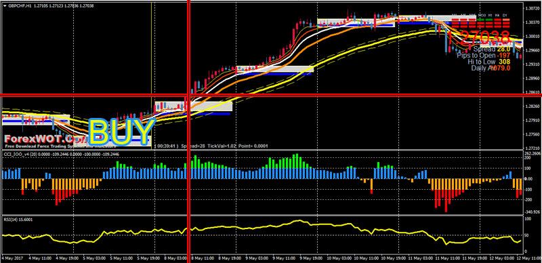This screenshot has height=263, width=542.
Task: Click price axis value 1.28610
Action: coord(533,92)
